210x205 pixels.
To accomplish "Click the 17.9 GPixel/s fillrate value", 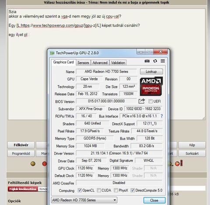I will 90,131.
